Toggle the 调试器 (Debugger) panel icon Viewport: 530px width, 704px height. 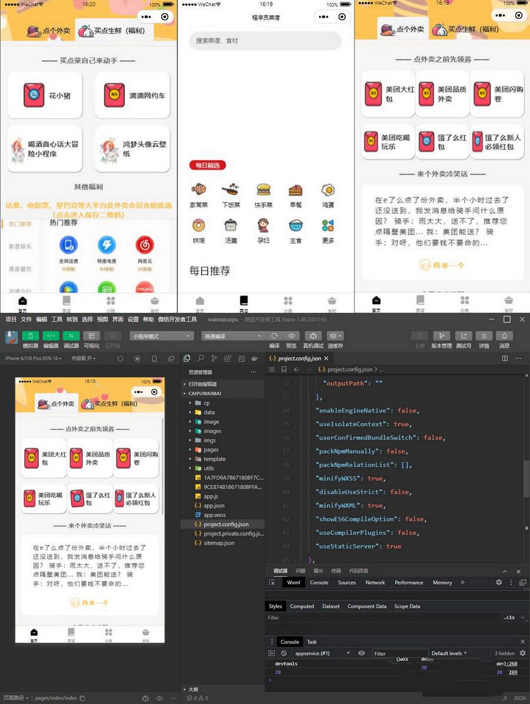tap(70, 335)
